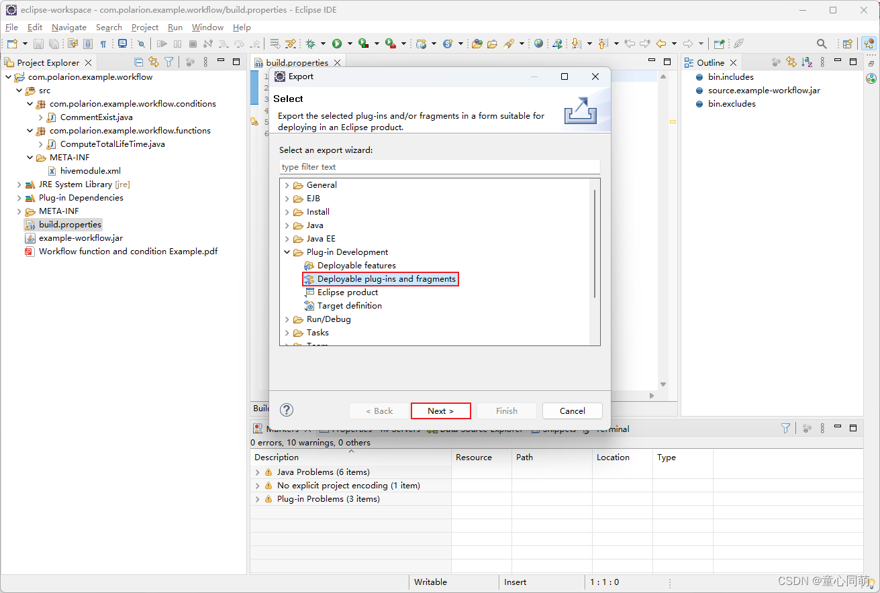Click the Open Perspective icon
The height and width of the screenshot is (593, 880).
(x=848, y=44)
